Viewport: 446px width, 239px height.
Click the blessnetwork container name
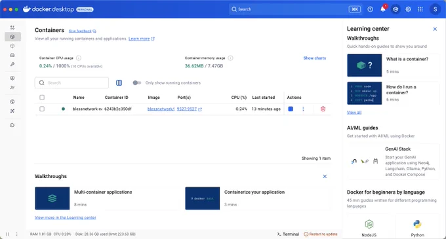click(87, 109)
